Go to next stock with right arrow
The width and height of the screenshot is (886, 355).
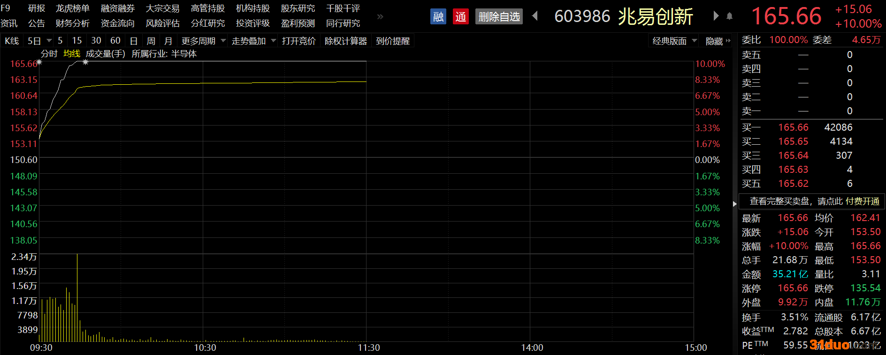pos(716,16)
